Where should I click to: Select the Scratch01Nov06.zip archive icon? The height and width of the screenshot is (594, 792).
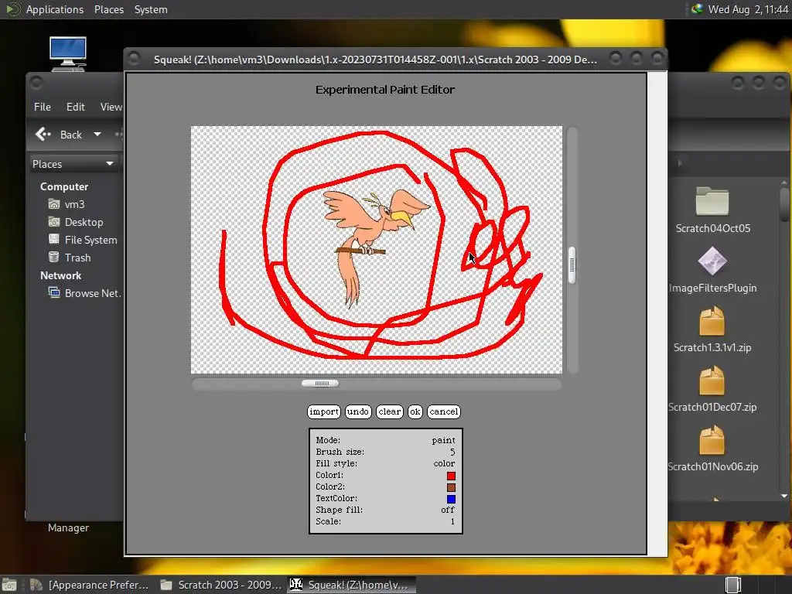pos(712,440)
